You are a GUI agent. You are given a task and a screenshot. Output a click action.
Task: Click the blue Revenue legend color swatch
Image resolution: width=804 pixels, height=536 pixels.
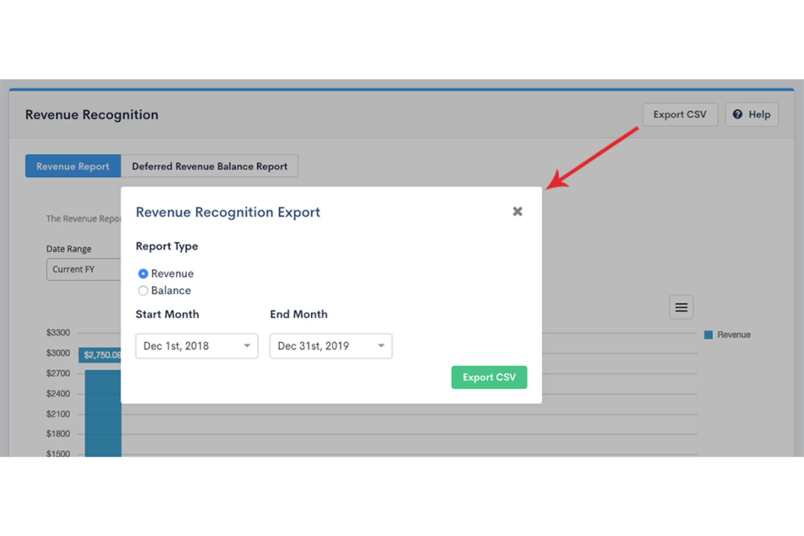[x=708, y=335]
